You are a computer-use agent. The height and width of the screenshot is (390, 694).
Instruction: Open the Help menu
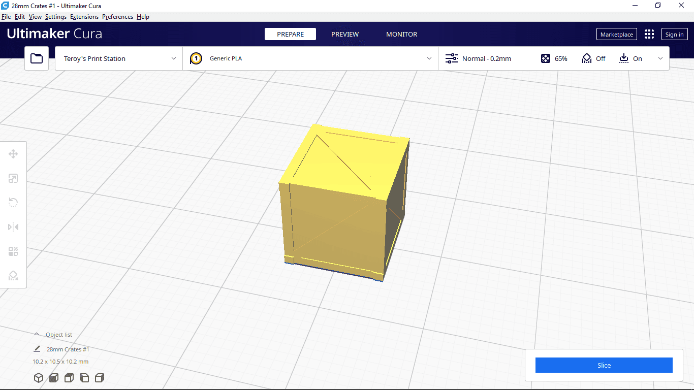tap(143, 17)
